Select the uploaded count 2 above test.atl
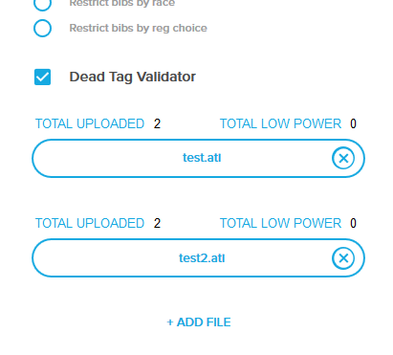The height and width of the screenshot is (355, 393). (x=157, y=123)
